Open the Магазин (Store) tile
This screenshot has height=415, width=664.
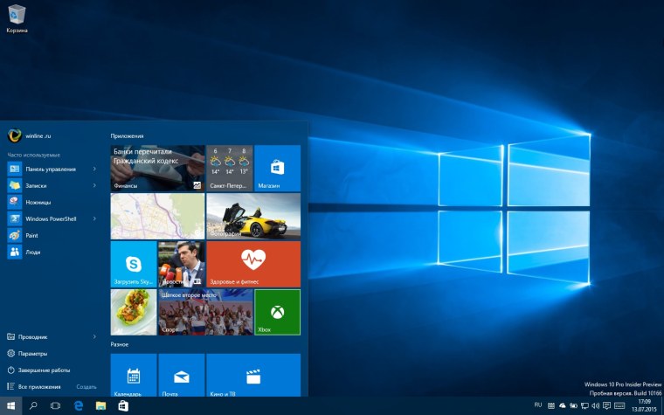[277, 168]
